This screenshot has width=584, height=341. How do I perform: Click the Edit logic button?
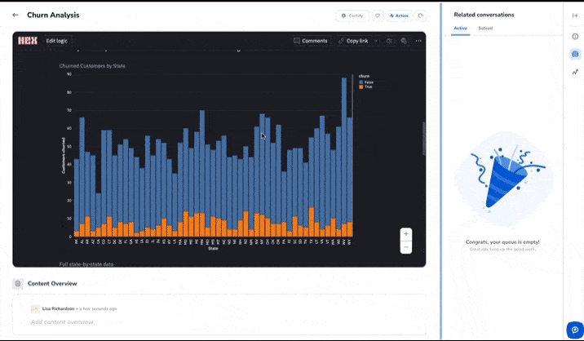pos(57,41)
